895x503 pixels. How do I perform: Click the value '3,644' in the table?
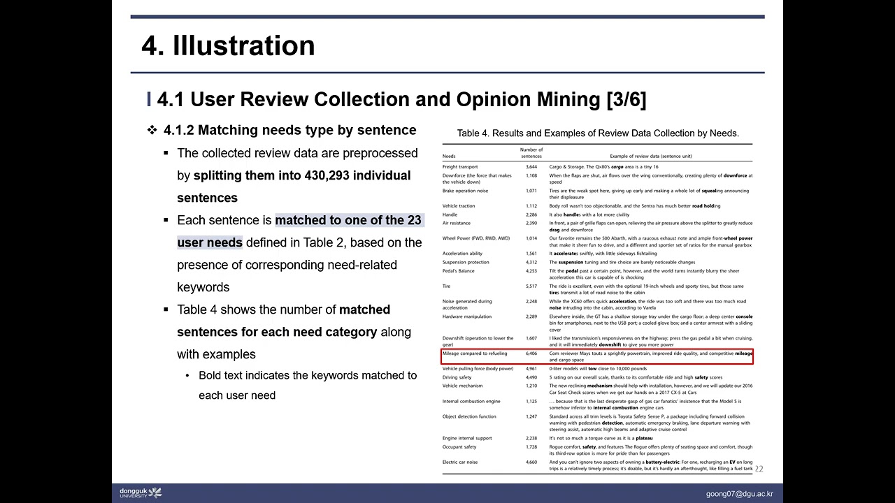[531, 167]
